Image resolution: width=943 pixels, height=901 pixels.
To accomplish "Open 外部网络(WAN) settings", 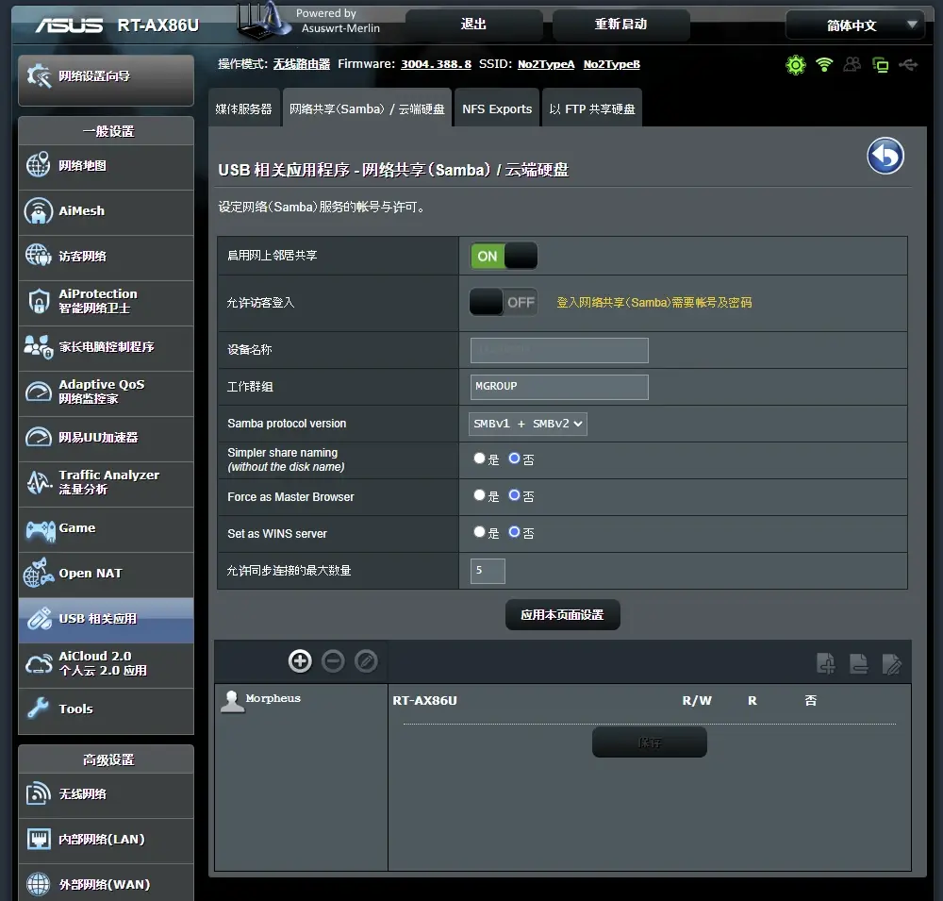I will coord(106,883).
